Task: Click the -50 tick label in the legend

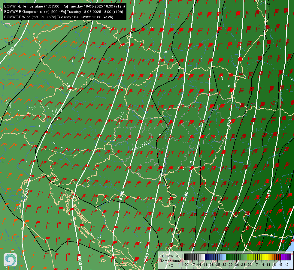Action: pyautogui.click(x=186, y=265)
